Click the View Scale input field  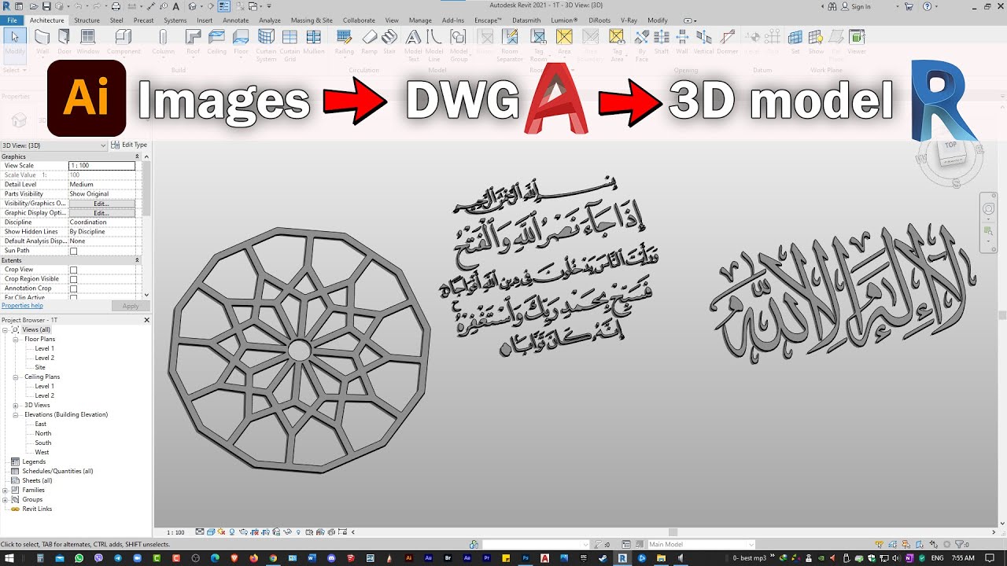click(101, 166)
